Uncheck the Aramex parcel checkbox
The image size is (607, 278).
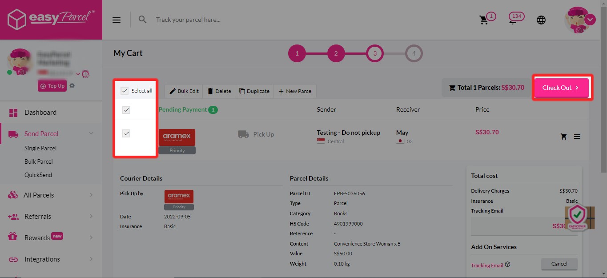(x=126, y=133)
